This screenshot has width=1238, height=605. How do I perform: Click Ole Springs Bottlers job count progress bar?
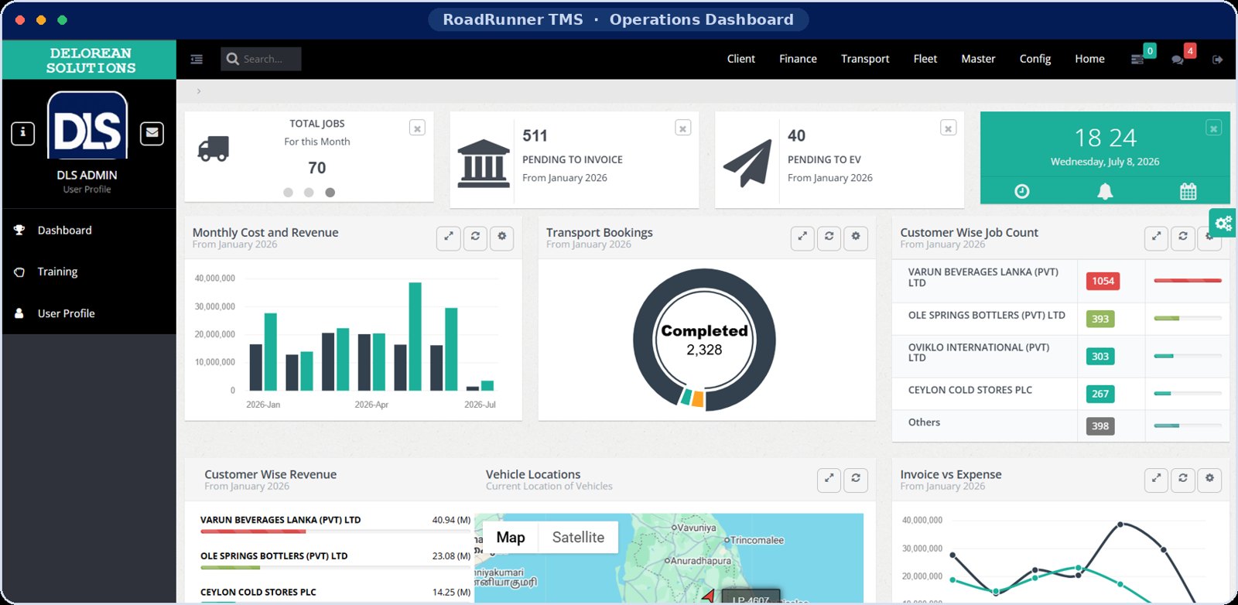pos(1188,318)
